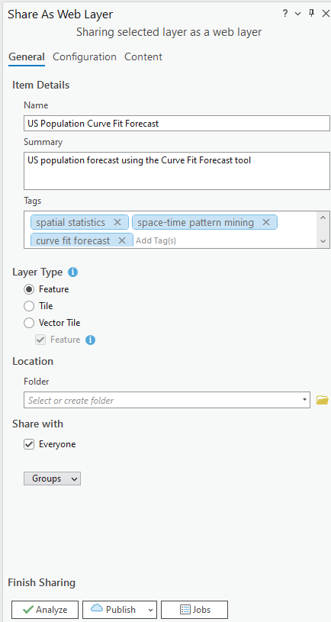The width and height of the screenshot is (331, 622).
Task: Expand the Publish button dropdown arrow
Action: [x=151, y=610]
